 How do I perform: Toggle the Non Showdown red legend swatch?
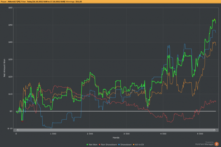(x=99, y=144)
